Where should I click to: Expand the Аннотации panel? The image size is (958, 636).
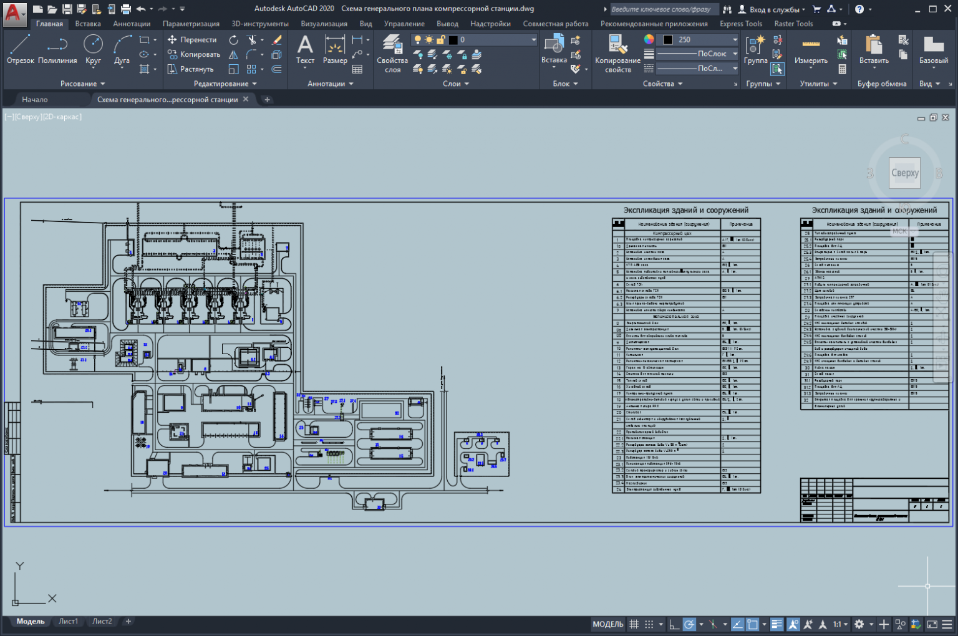[x=331, y=84]
